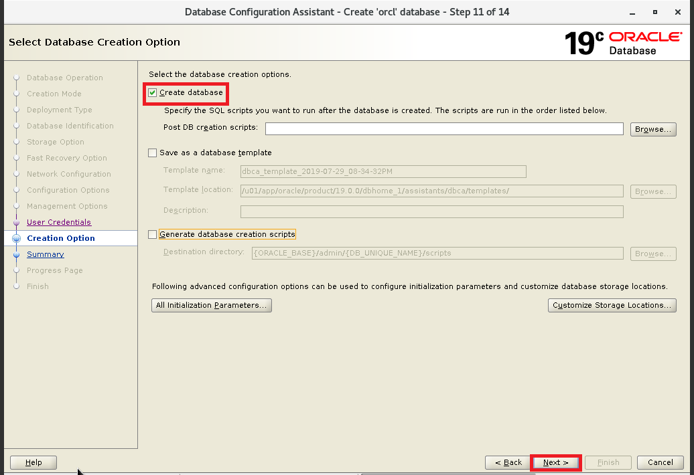Go to the Next step

(555, 462)
